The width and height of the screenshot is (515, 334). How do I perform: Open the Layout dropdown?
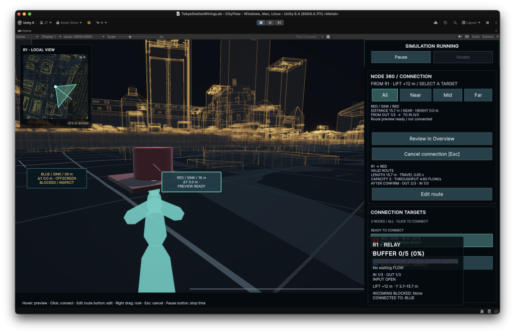click(471, 23)
